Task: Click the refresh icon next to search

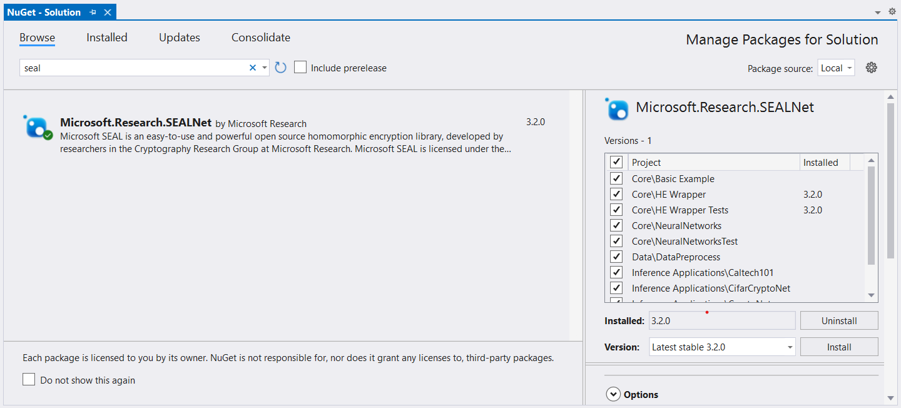Action: tap(280, 68)
